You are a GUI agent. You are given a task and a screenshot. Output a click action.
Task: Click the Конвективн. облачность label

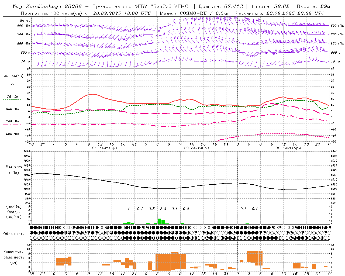tap(14, 254)
